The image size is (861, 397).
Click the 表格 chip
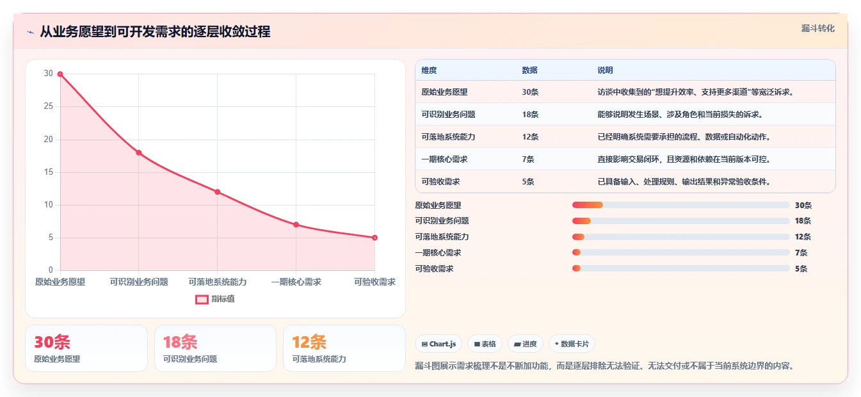tap(485, 344)
